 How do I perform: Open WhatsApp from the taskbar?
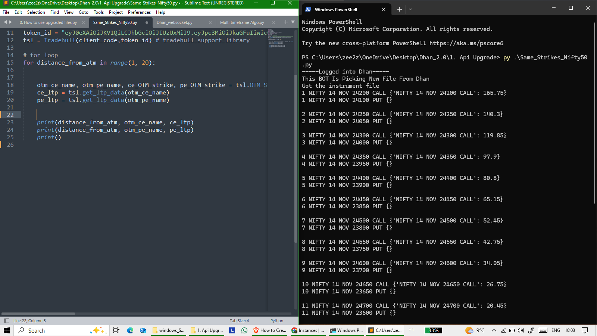(x=244, y=330)
